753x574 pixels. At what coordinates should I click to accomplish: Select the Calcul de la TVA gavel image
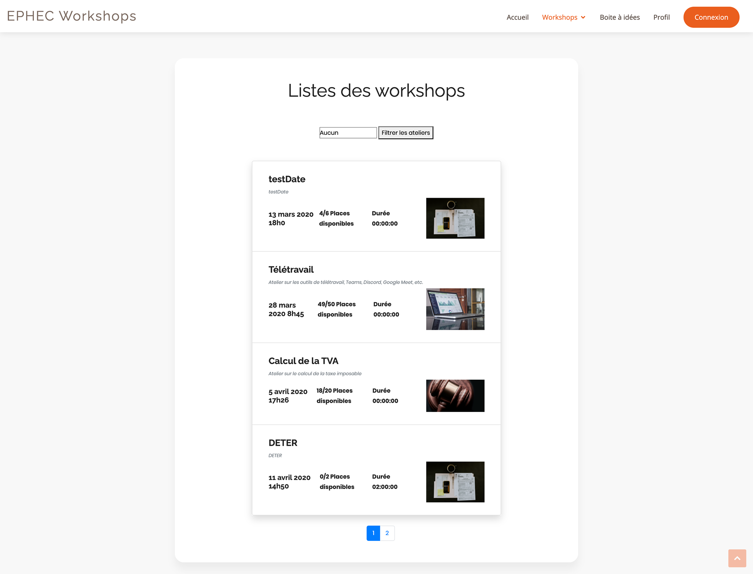[x=455, y=395]
